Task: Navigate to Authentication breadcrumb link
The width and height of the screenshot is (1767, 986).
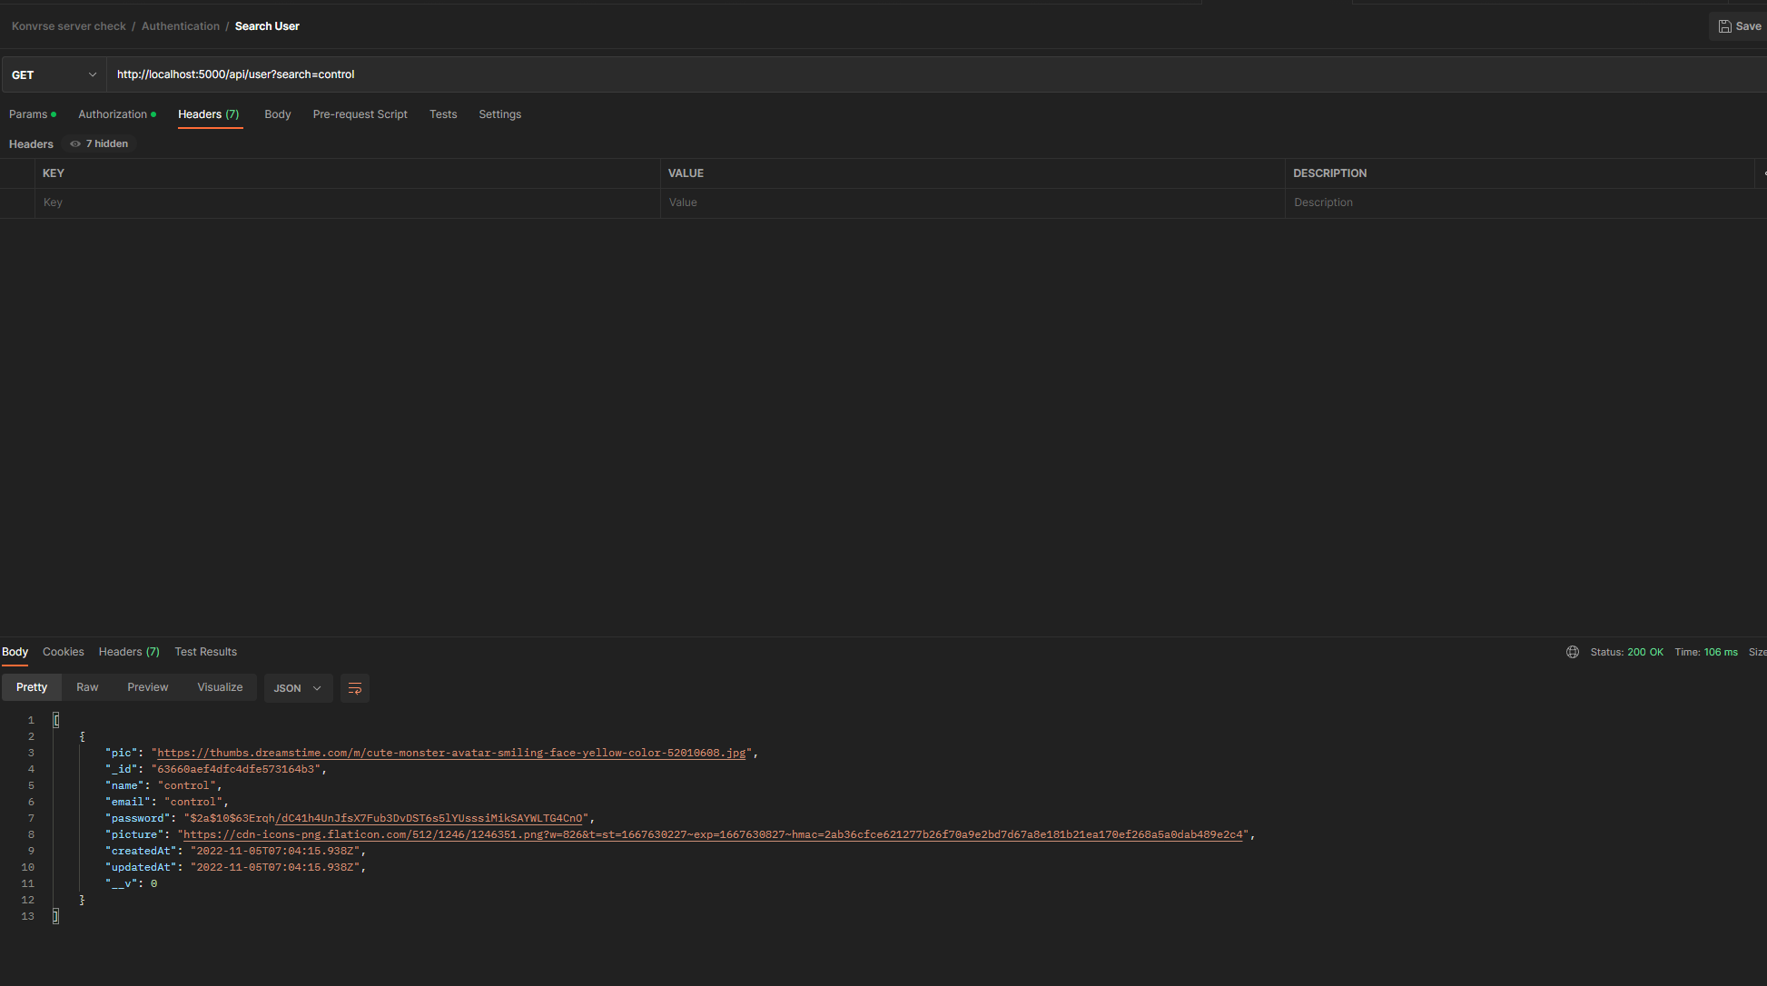Action: coord(180,25)
